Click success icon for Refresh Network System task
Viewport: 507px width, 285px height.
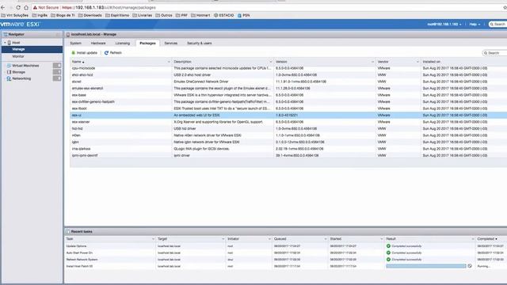(388, 259)
